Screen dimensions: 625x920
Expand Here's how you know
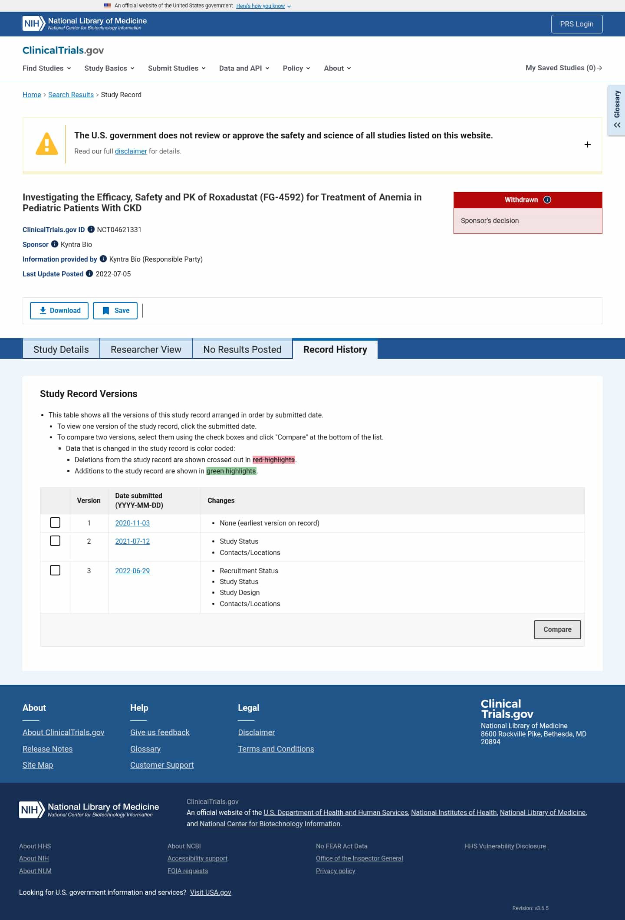click(263, 6)
